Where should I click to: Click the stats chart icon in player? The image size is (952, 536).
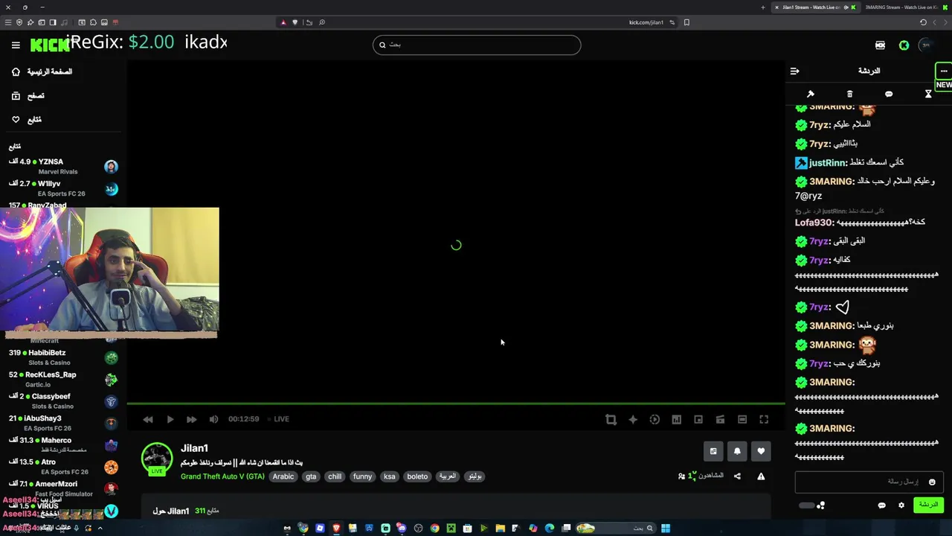pyautogui.click(x=676, y=420)
